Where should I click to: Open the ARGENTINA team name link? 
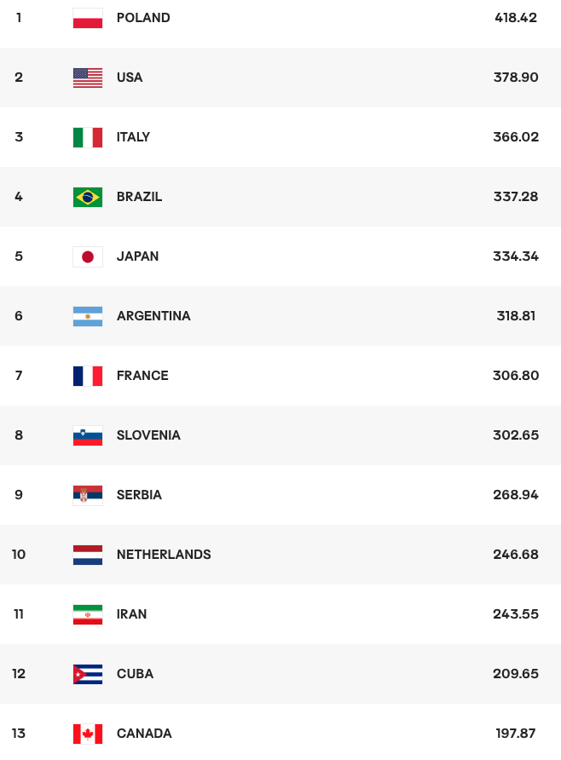point(153,316)
